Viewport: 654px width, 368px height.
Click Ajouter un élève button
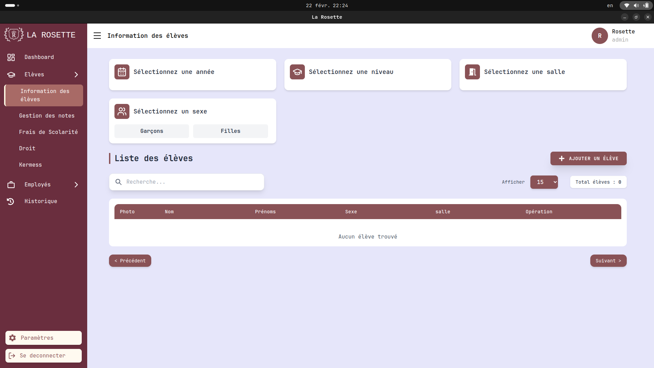(x=588, y=158)
